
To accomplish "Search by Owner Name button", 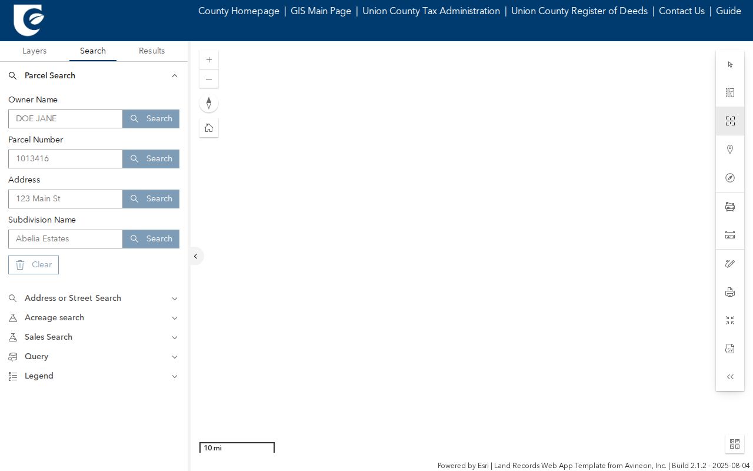I will click(151, 119).
